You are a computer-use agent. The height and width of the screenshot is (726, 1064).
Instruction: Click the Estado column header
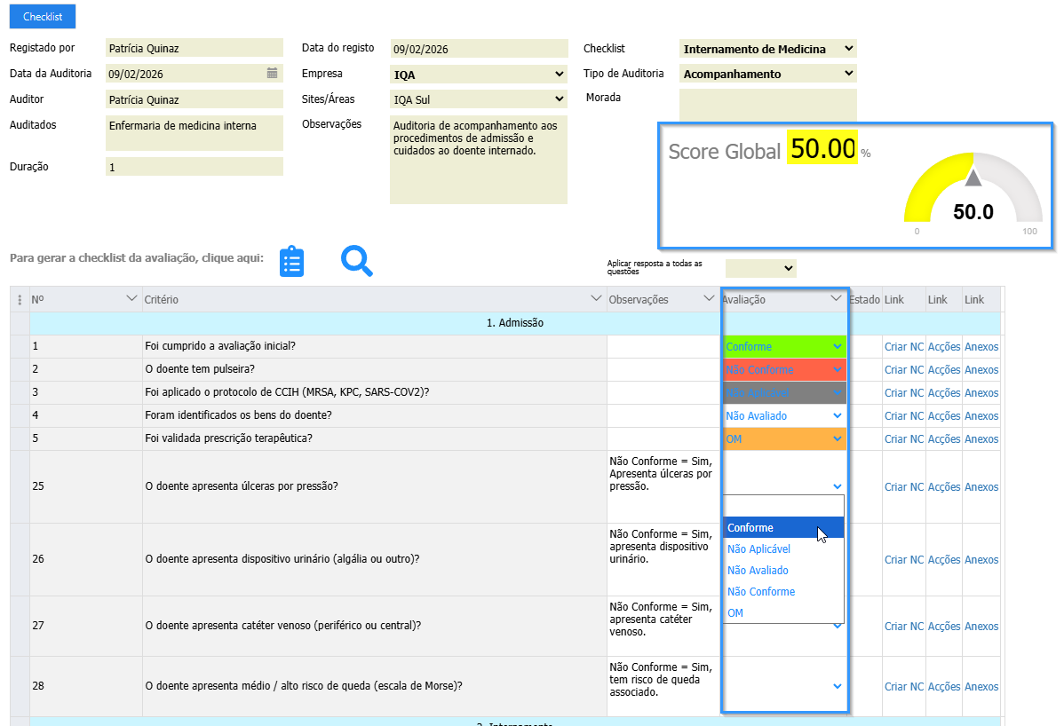click(x=864, y=300)
